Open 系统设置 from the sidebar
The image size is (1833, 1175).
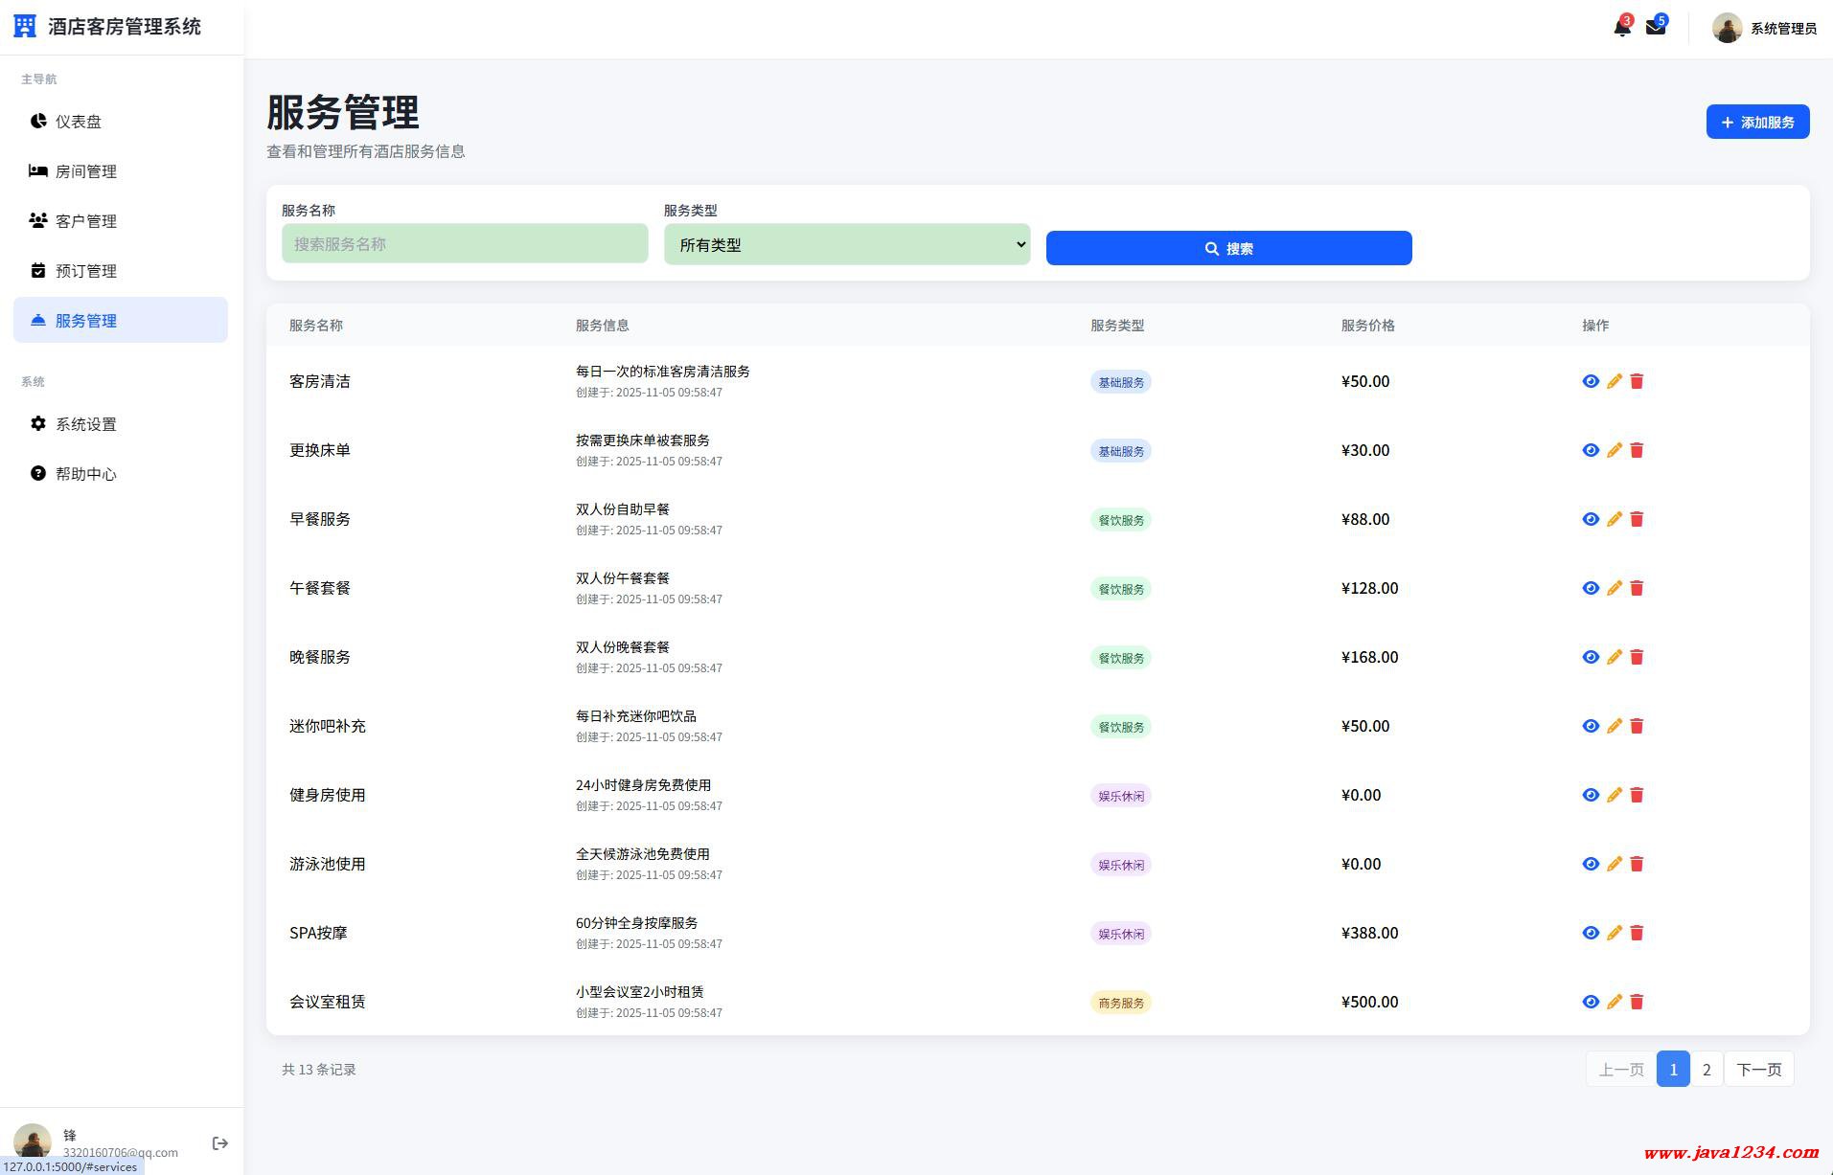pos(85,424)
